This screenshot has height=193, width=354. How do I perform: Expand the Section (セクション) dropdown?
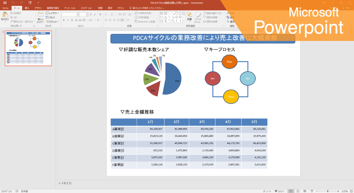pos(52,22)
